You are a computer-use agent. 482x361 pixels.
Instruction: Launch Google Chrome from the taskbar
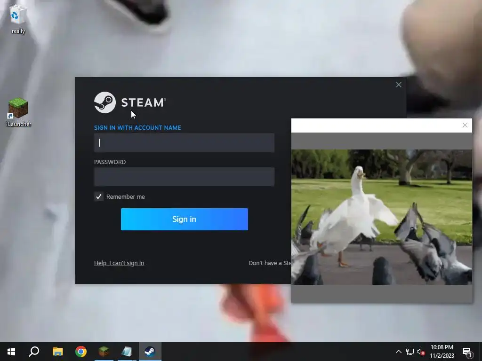81,352
